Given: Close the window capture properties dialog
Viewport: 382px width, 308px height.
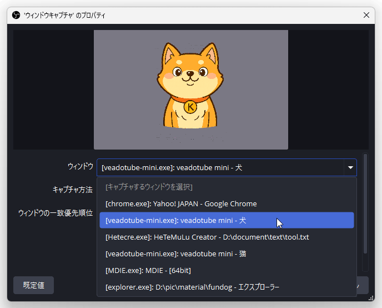Looking at the screenshot, I should pos(366,15).
